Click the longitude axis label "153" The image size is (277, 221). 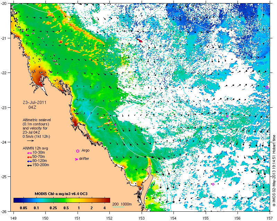pyautogui.click(x=142, y=218)
